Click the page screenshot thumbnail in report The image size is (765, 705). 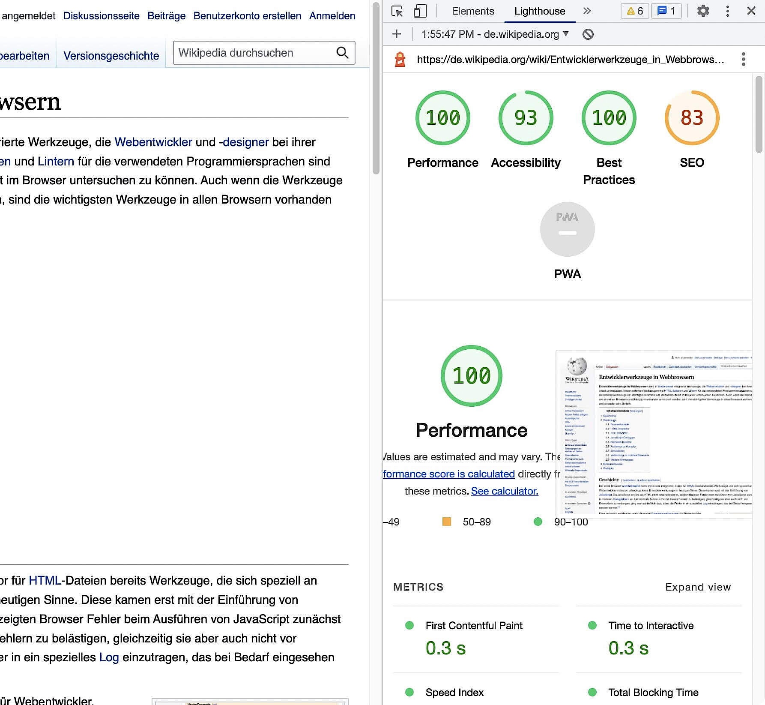tap(654, 434)
